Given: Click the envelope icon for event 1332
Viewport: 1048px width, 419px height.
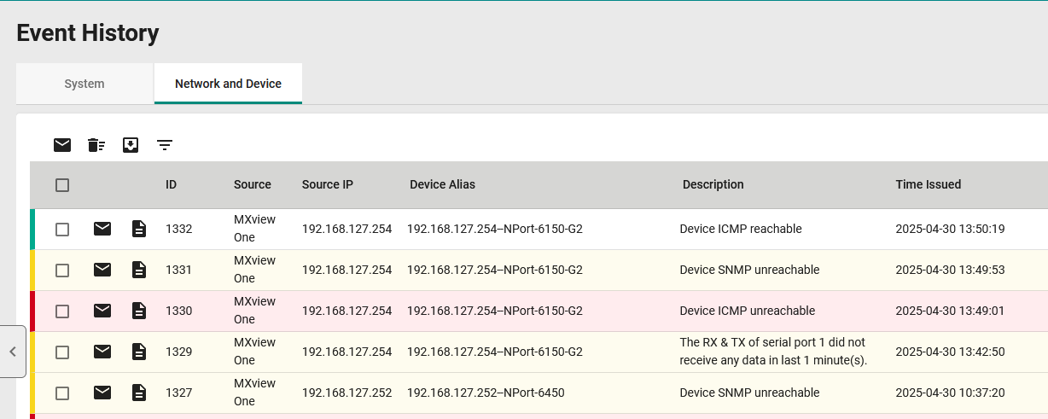Looking at the screenshot, I should pyautogui.click(x=102, y=229).
